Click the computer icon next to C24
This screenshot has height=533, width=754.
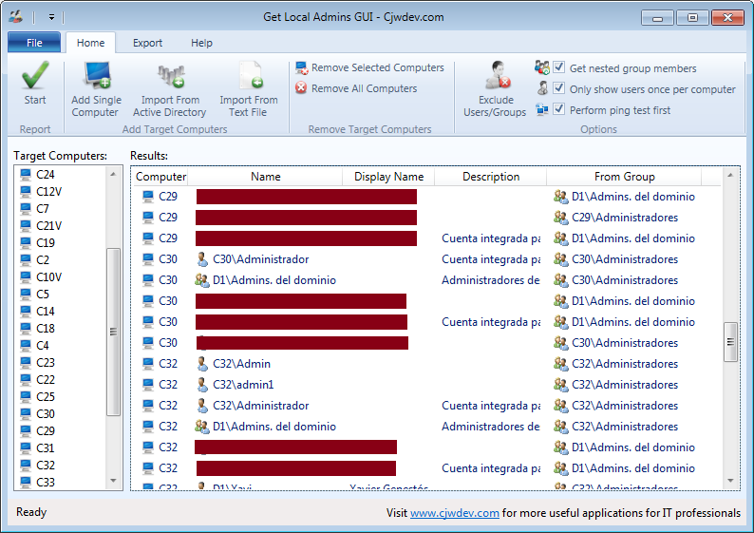[x=26, y=174]
